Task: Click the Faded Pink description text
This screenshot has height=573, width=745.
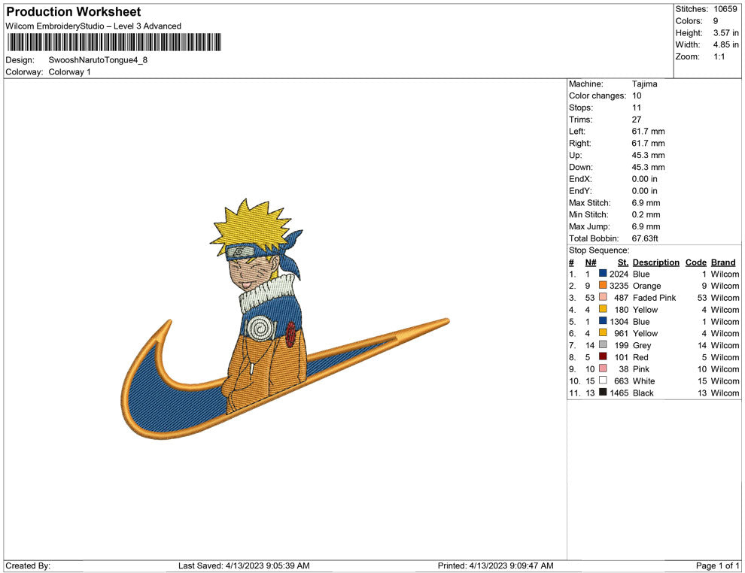Action: [x=654, y=298]
